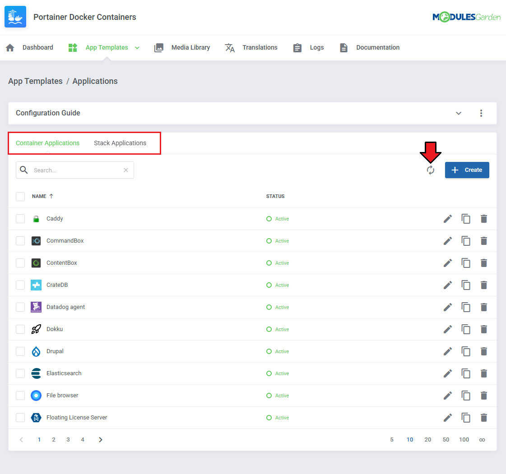This screenshot has height=474, width=506.
Task: Duplicate the ContentBox application
Action: pyautogui.click(x=466, y=263)
